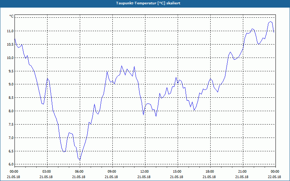Select the °C unit label on the y-axis
290x181 pixels.
click(x=12, y=16)
